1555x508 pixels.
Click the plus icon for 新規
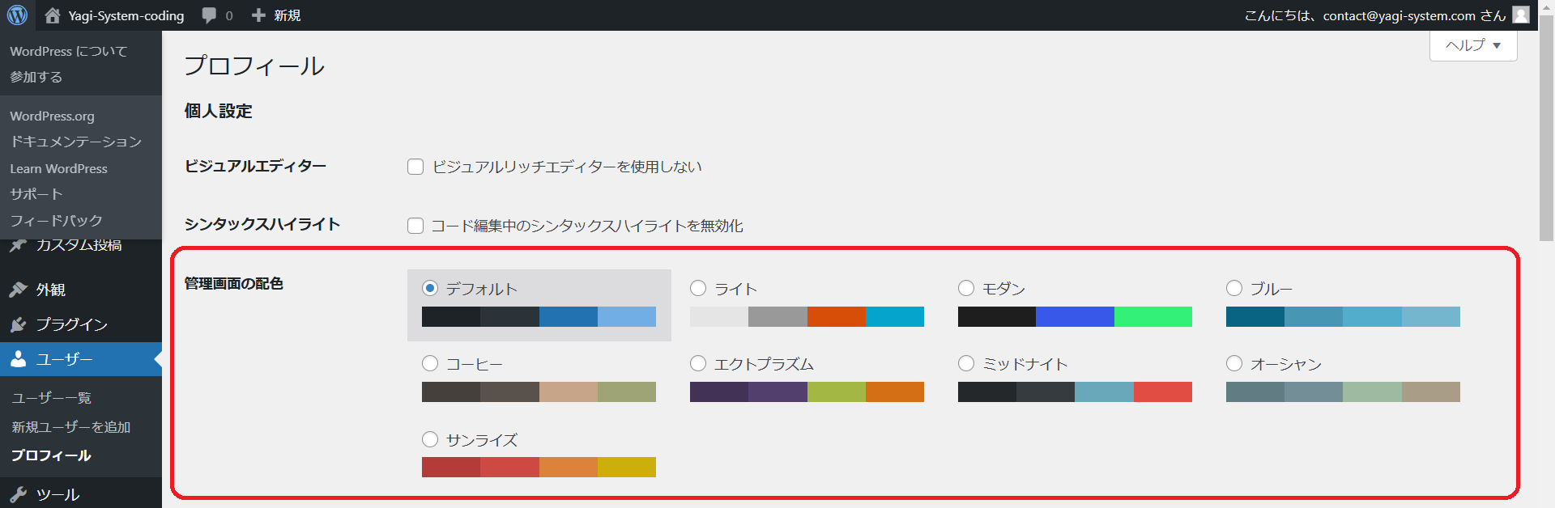click(x=258, y=15)
